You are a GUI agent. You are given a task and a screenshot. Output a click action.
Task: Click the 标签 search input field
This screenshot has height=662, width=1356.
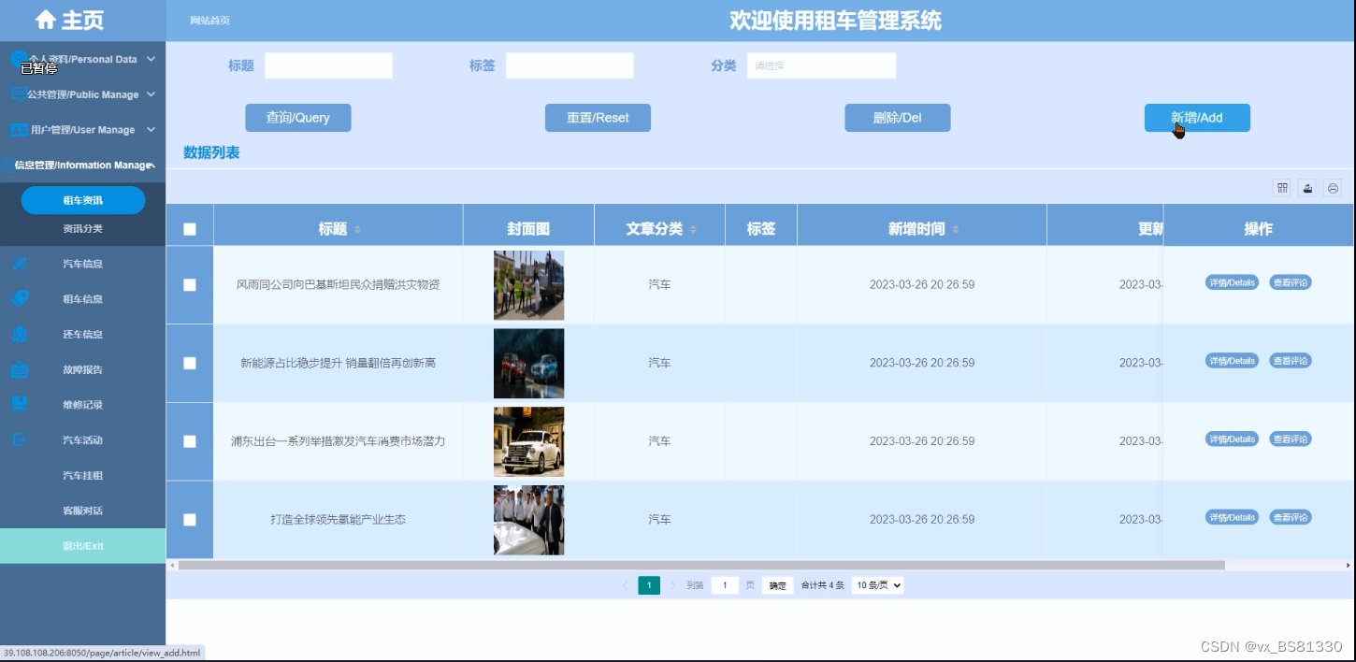pyautogui.click(x=570, y=65)
